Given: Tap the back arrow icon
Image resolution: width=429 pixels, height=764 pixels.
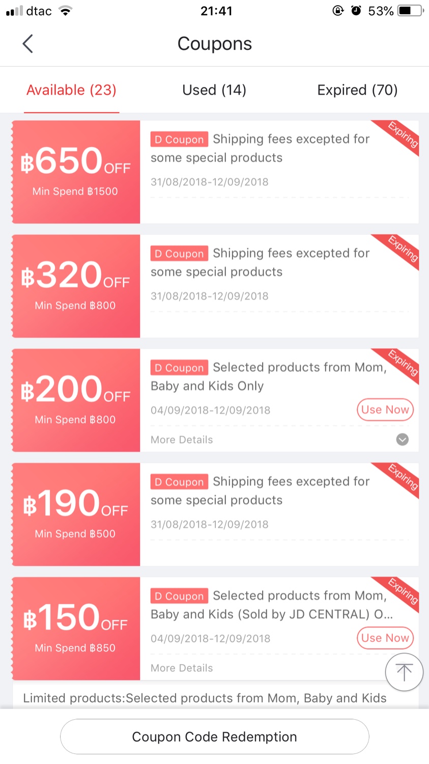Looking at the screenshot, I should point(28,44).
